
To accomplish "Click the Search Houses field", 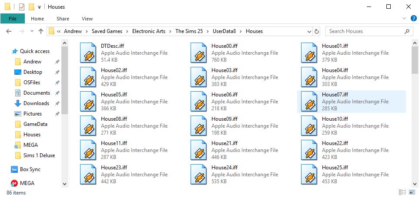I will [x=369, y=31].
